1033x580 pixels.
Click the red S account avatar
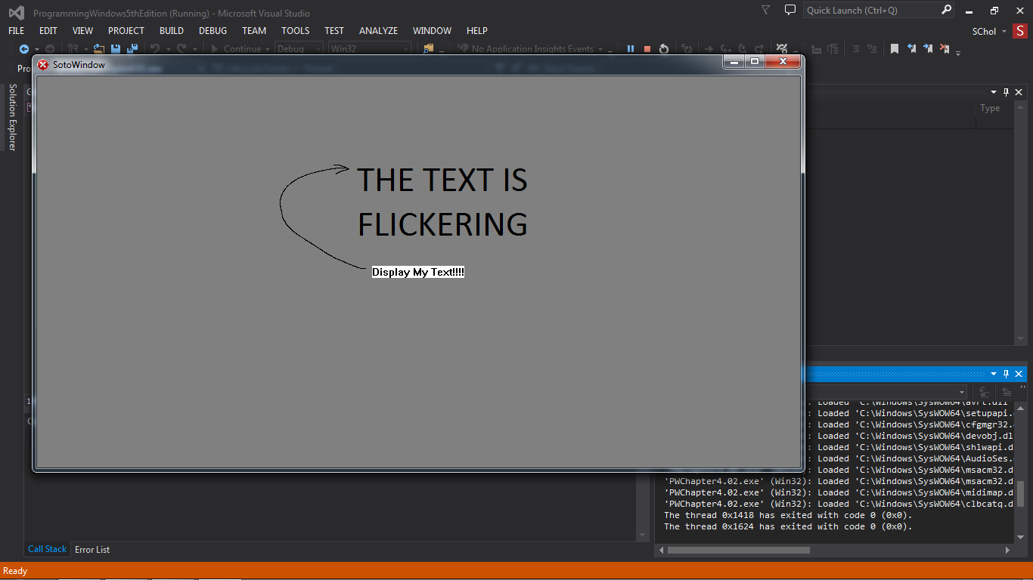point(1021,31)
